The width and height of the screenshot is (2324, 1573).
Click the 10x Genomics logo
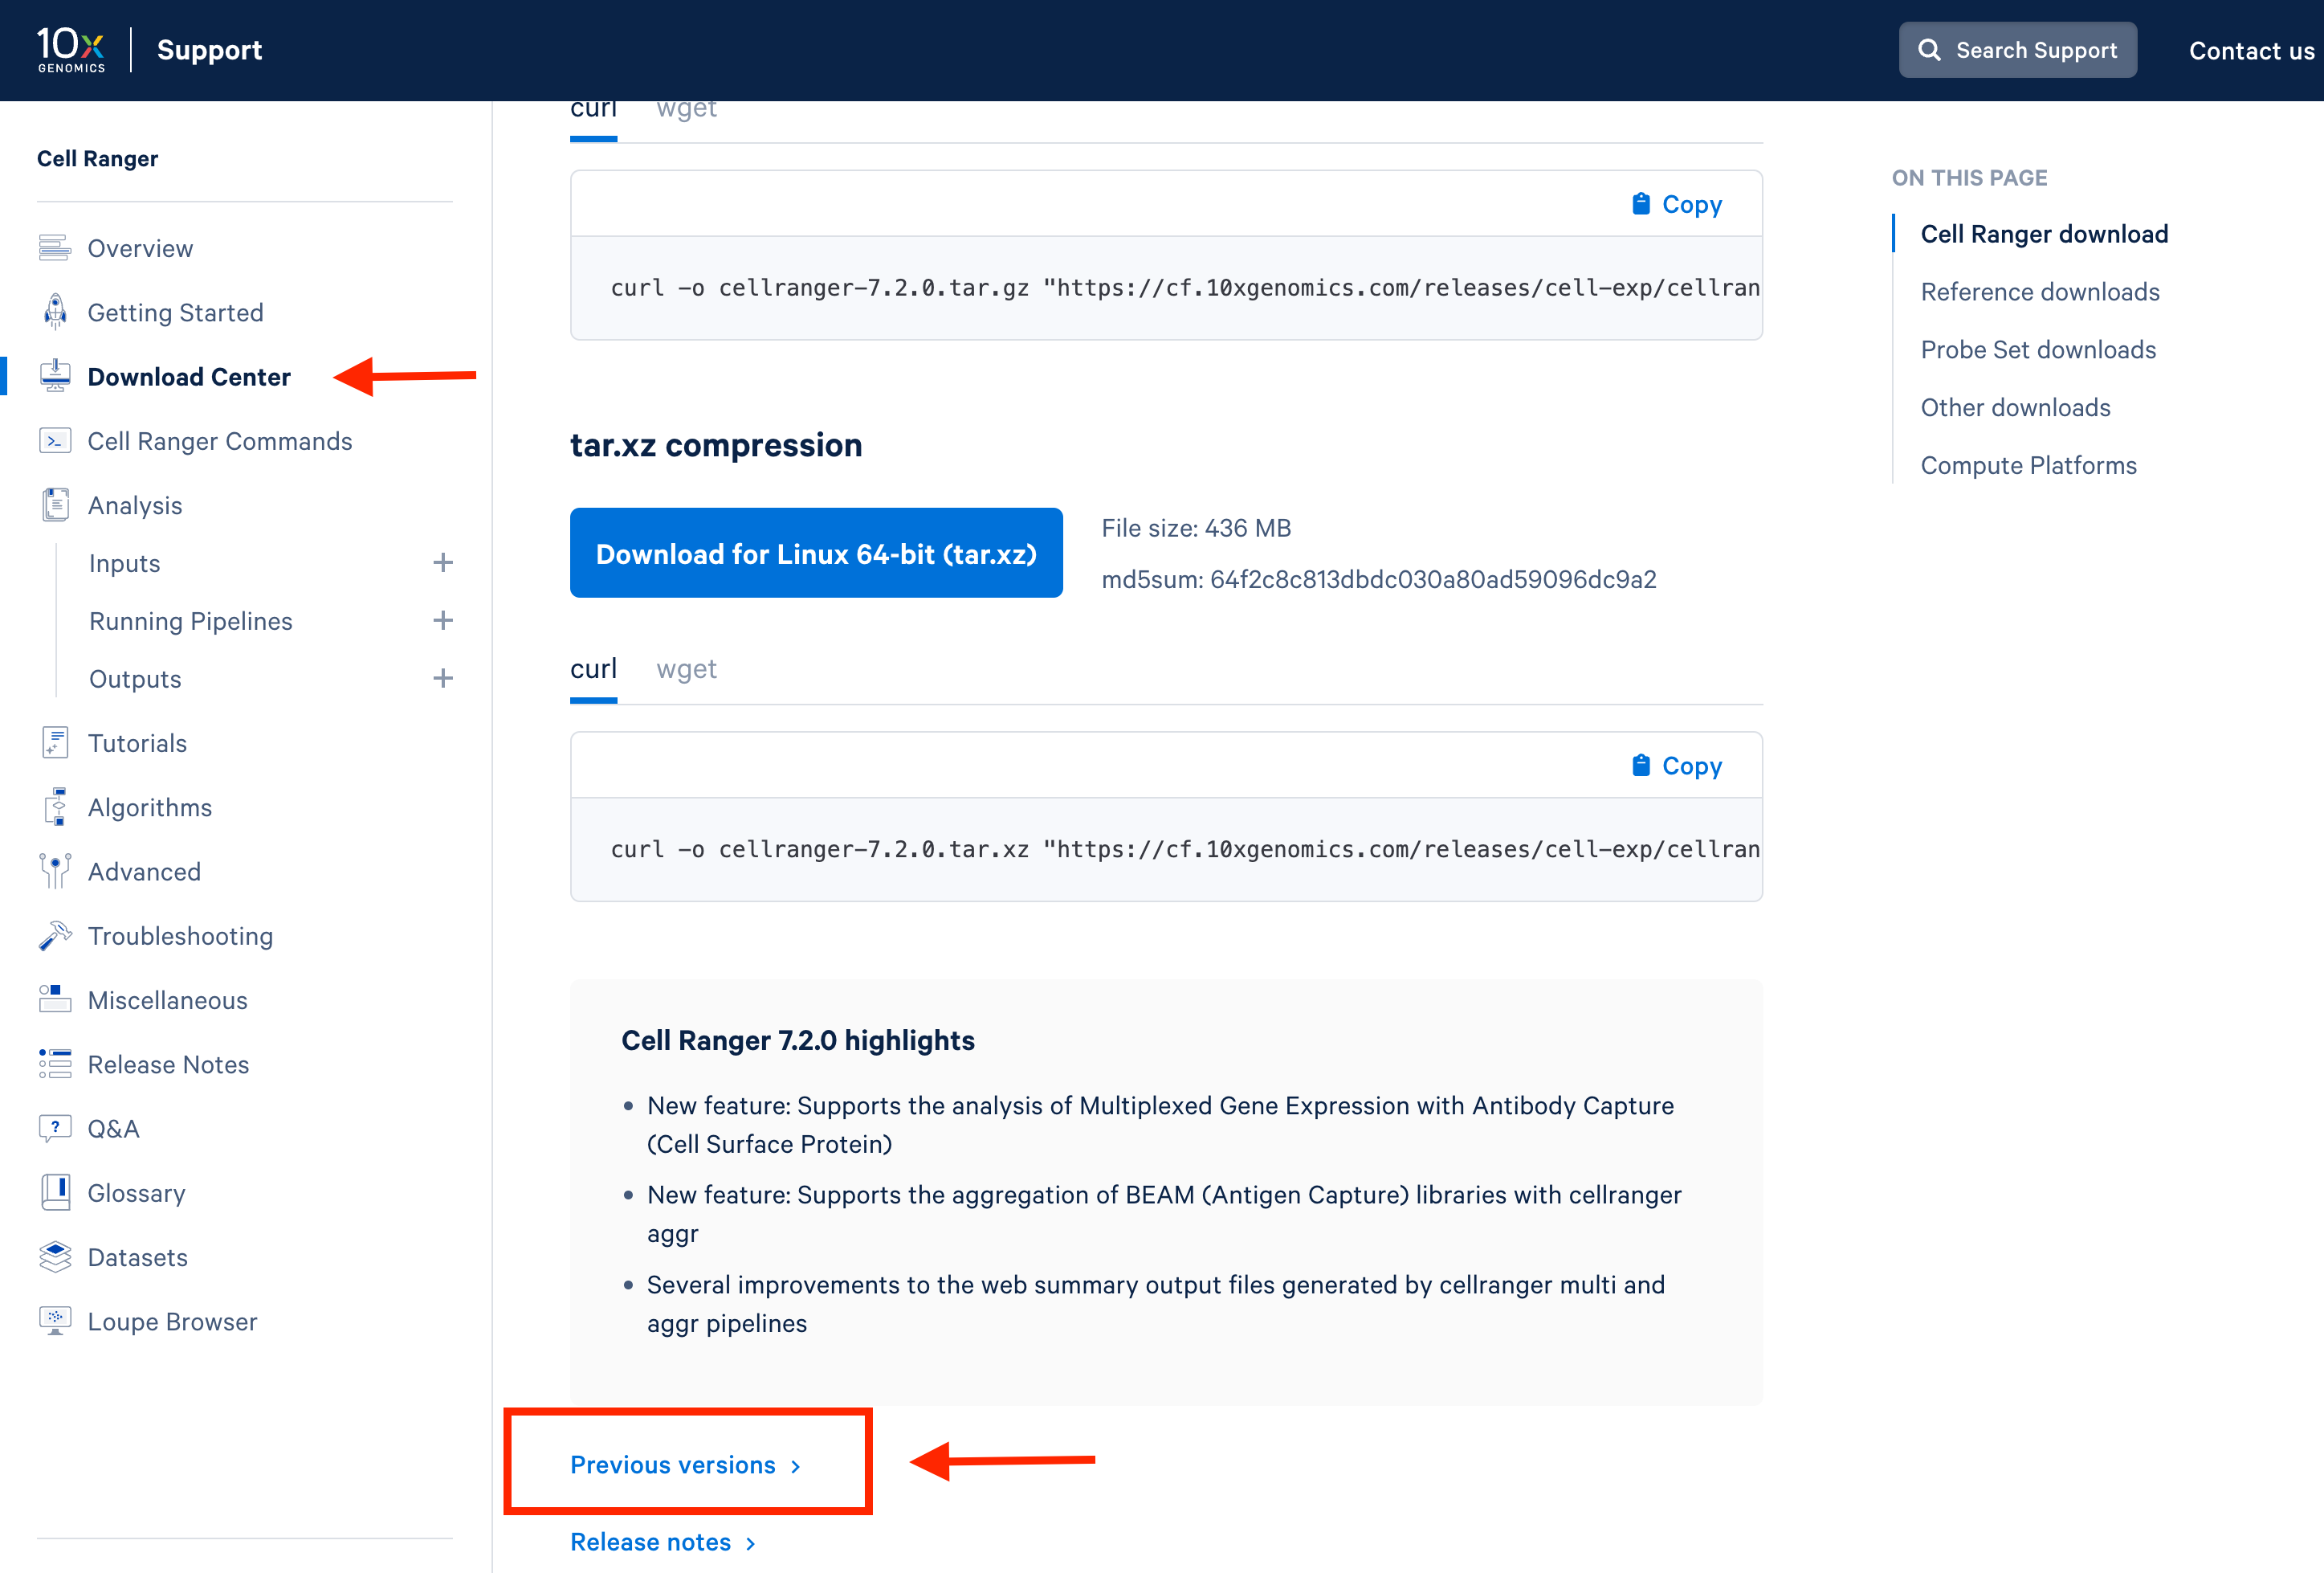tap(71, 49)
